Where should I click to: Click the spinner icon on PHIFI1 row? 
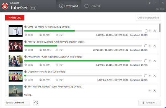point(146,46)
